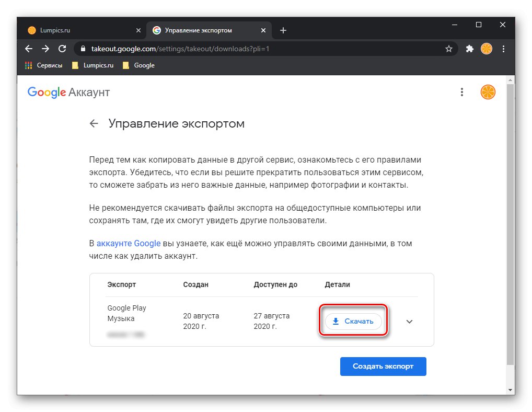The image size is (532, 412).
Task: Select the Google Play Музыка export name
Action: click(126, 313)
